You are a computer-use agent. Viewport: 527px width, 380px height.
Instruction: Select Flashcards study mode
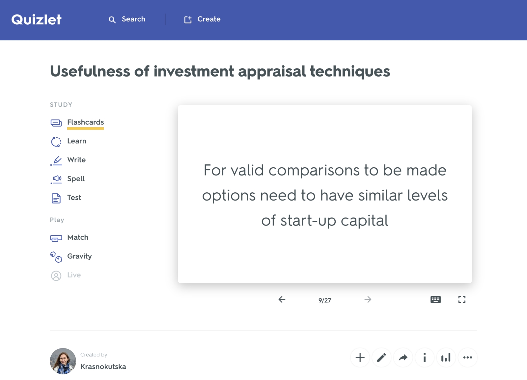pyautogui.click(x=85, y=122)
